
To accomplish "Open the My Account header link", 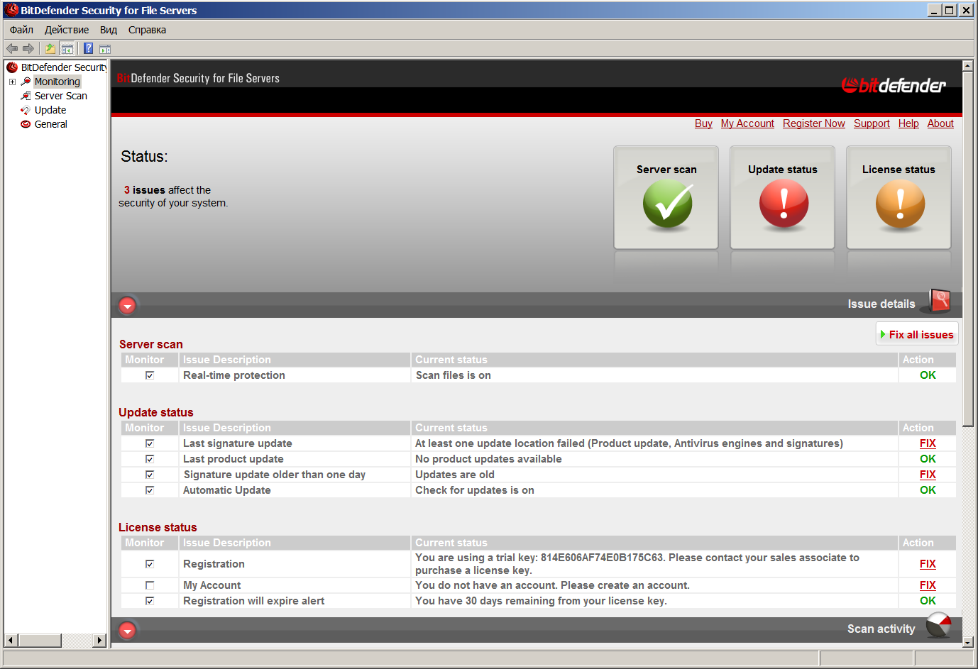I will [747, 123].
